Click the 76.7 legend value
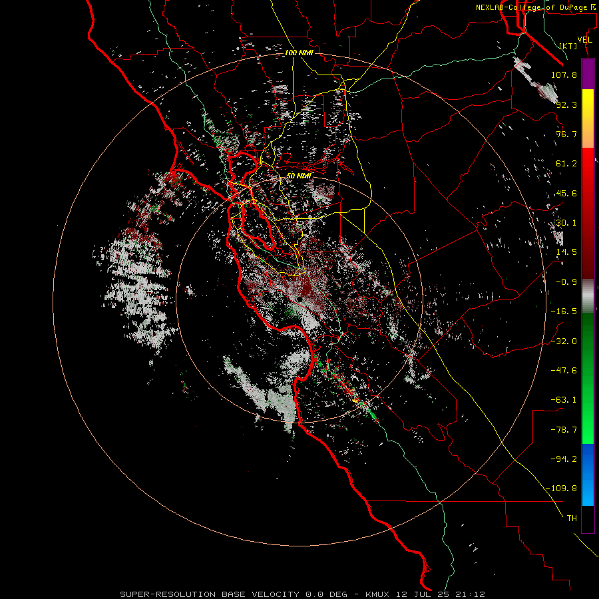 point(566,134)
